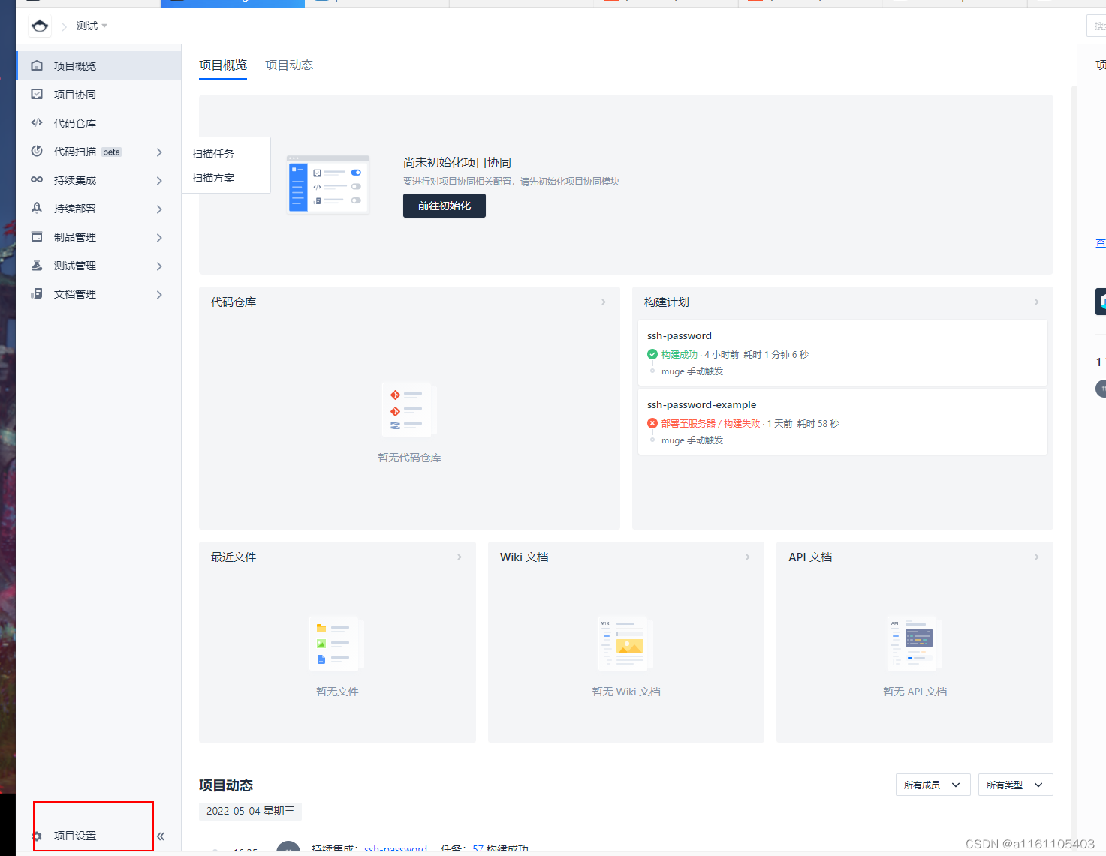
Task: Click the 部署至服务器 / 构建失败 status link
Action: point(710,423)
